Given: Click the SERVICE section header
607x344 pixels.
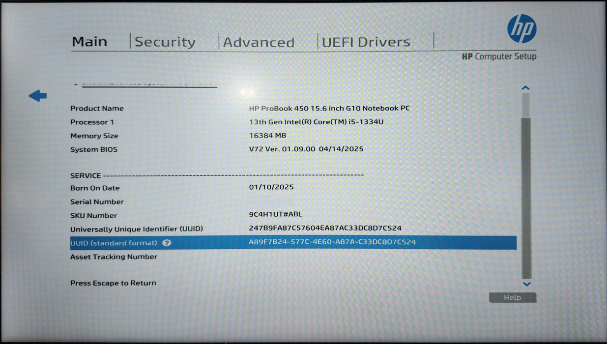Looking at the screenshot, I should point(86,175).
